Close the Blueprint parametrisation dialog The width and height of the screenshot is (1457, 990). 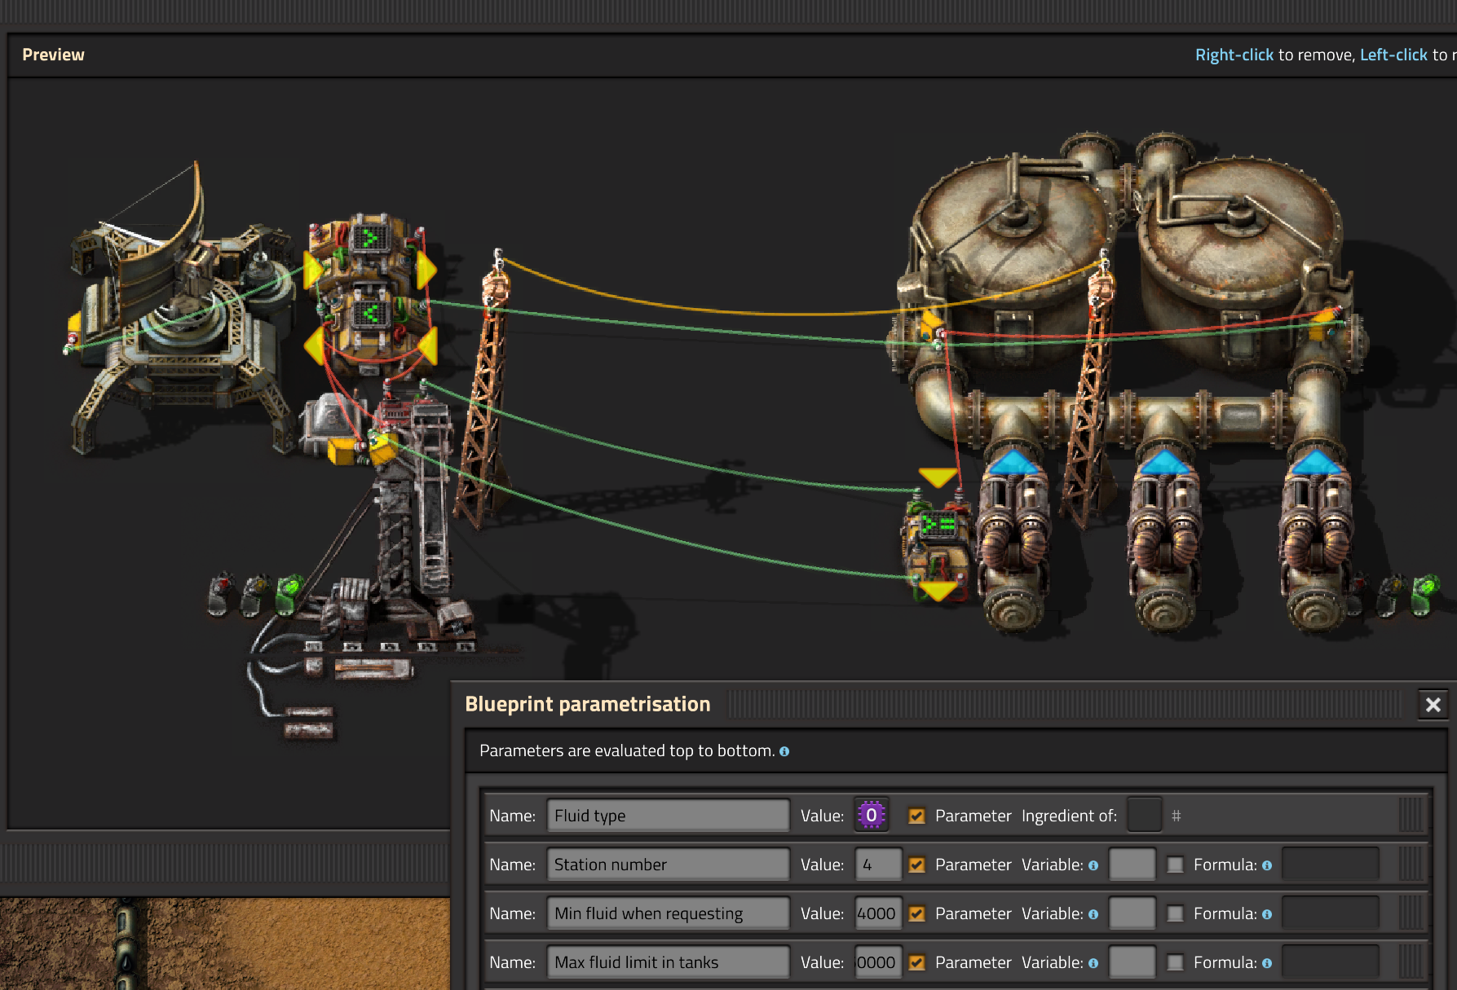click(x=1433, y=705)
